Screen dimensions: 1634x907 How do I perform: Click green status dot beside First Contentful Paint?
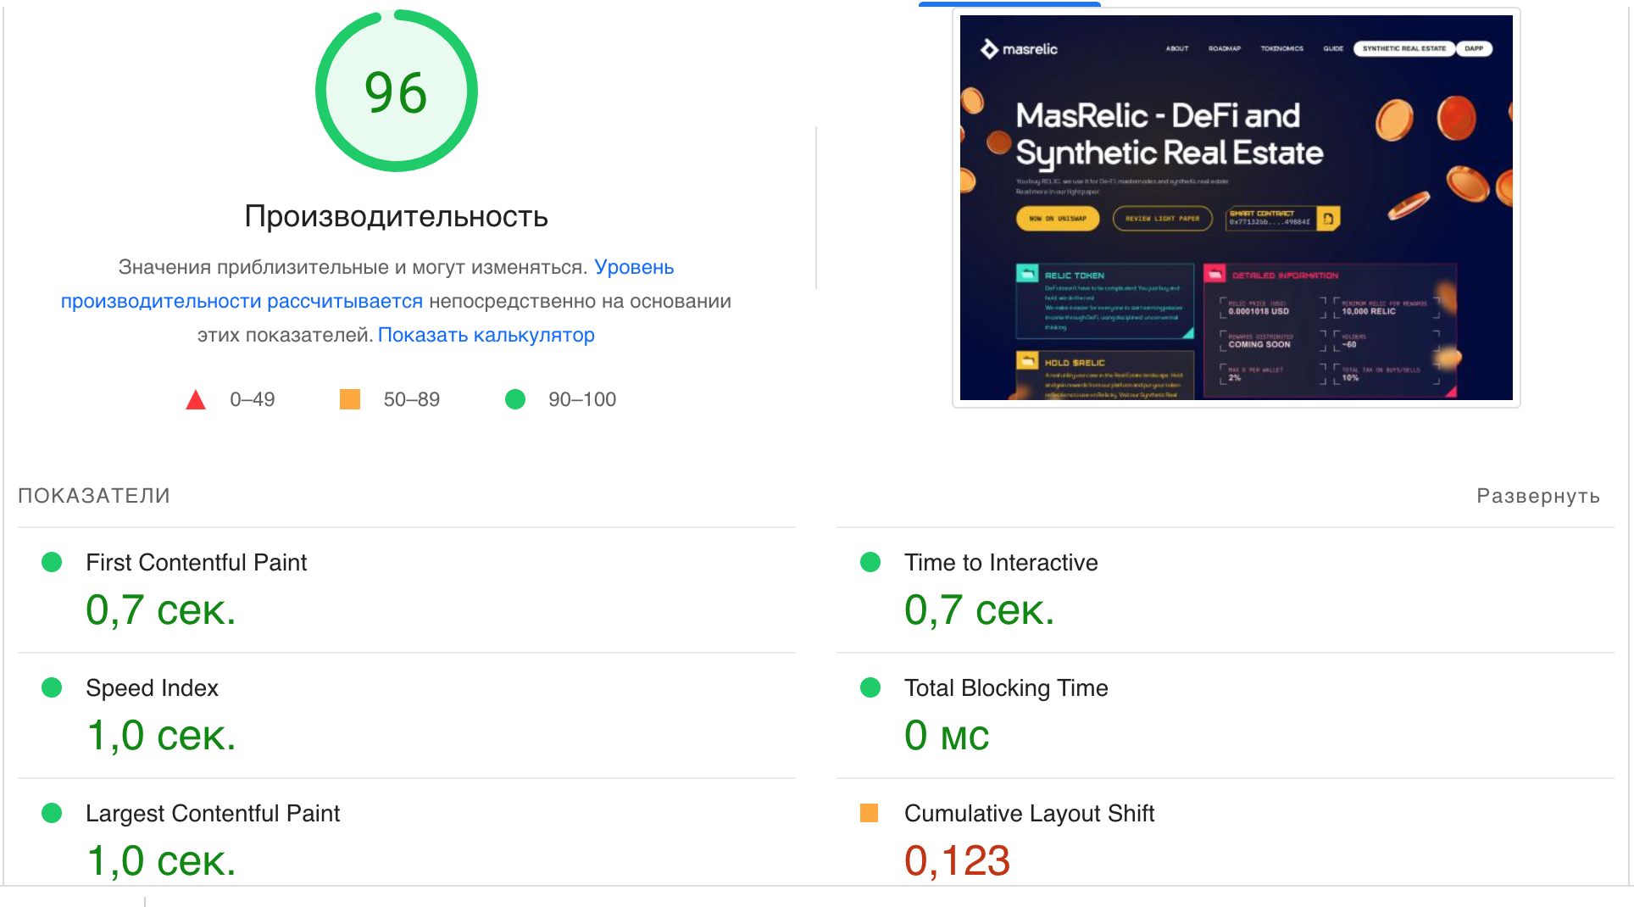[x=52, y=562]
